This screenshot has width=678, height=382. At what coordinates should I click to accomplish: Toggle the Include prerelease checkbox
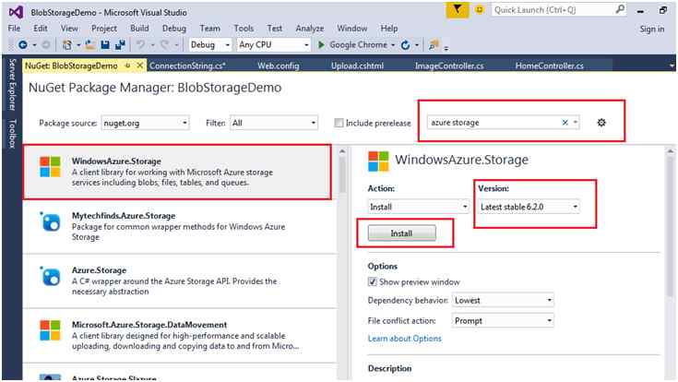(339, 123)
